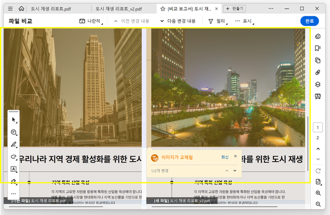Select the fill and sign tool
The image size is (330, 215).
click(14, 181)
